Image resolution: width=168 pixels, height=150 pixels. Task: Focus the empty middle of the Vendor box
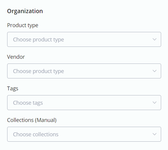click(107, 71)
